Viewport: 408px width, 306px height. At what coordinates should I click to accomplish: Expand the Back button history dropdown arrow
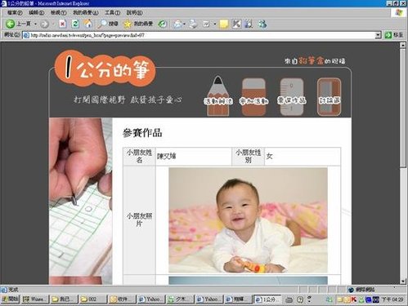click(x=36, y=24)
